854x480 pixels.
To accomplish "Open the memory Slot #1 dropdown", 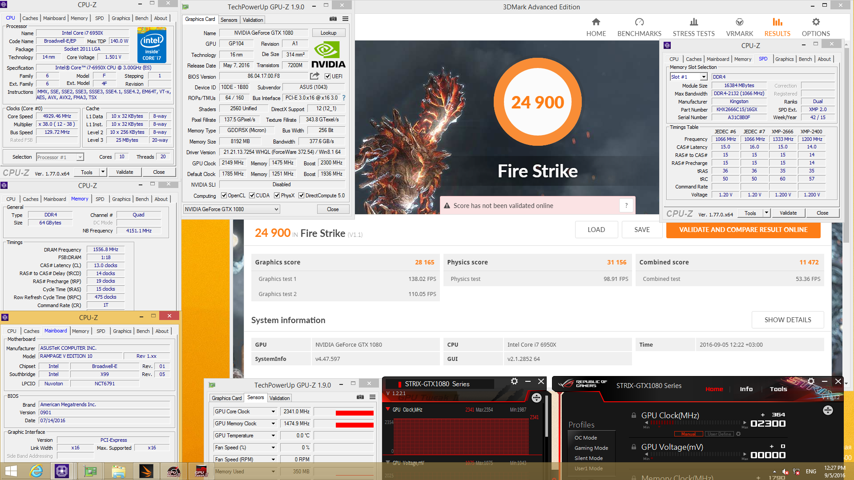I will [704, 77].
